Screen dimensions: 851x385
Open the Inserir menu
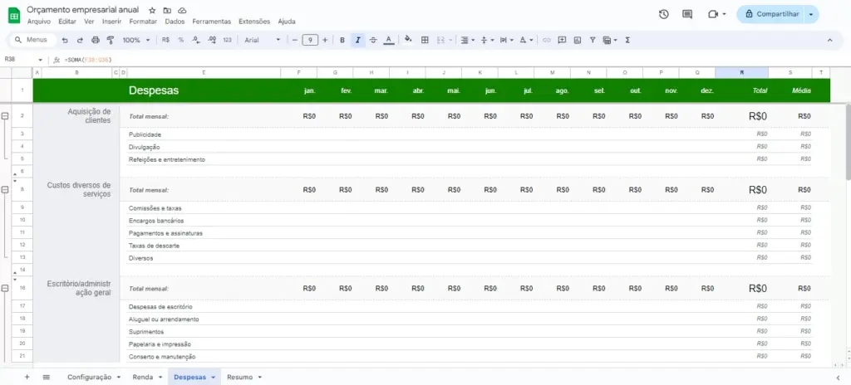111,22
